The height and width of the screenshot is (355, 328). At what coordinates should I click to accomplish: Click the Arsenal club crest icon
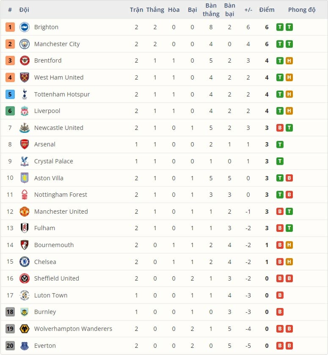click(x=25, y=144)
